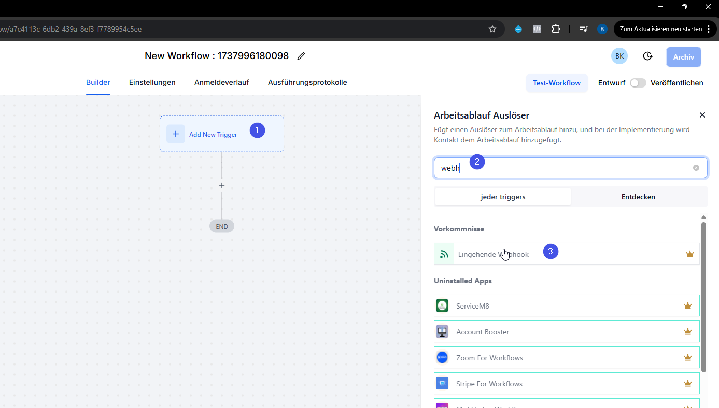Click the trigger list vertical scrollbar
Screen dimensions: 719x408
click(703, 297)
